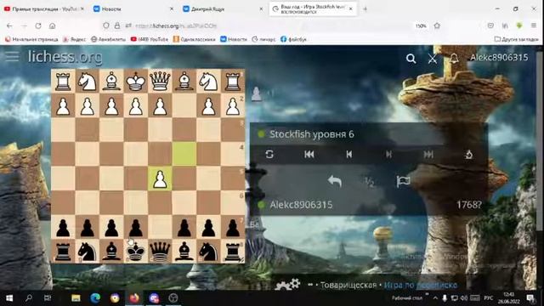Open the Windows notification center

[530, 298]
